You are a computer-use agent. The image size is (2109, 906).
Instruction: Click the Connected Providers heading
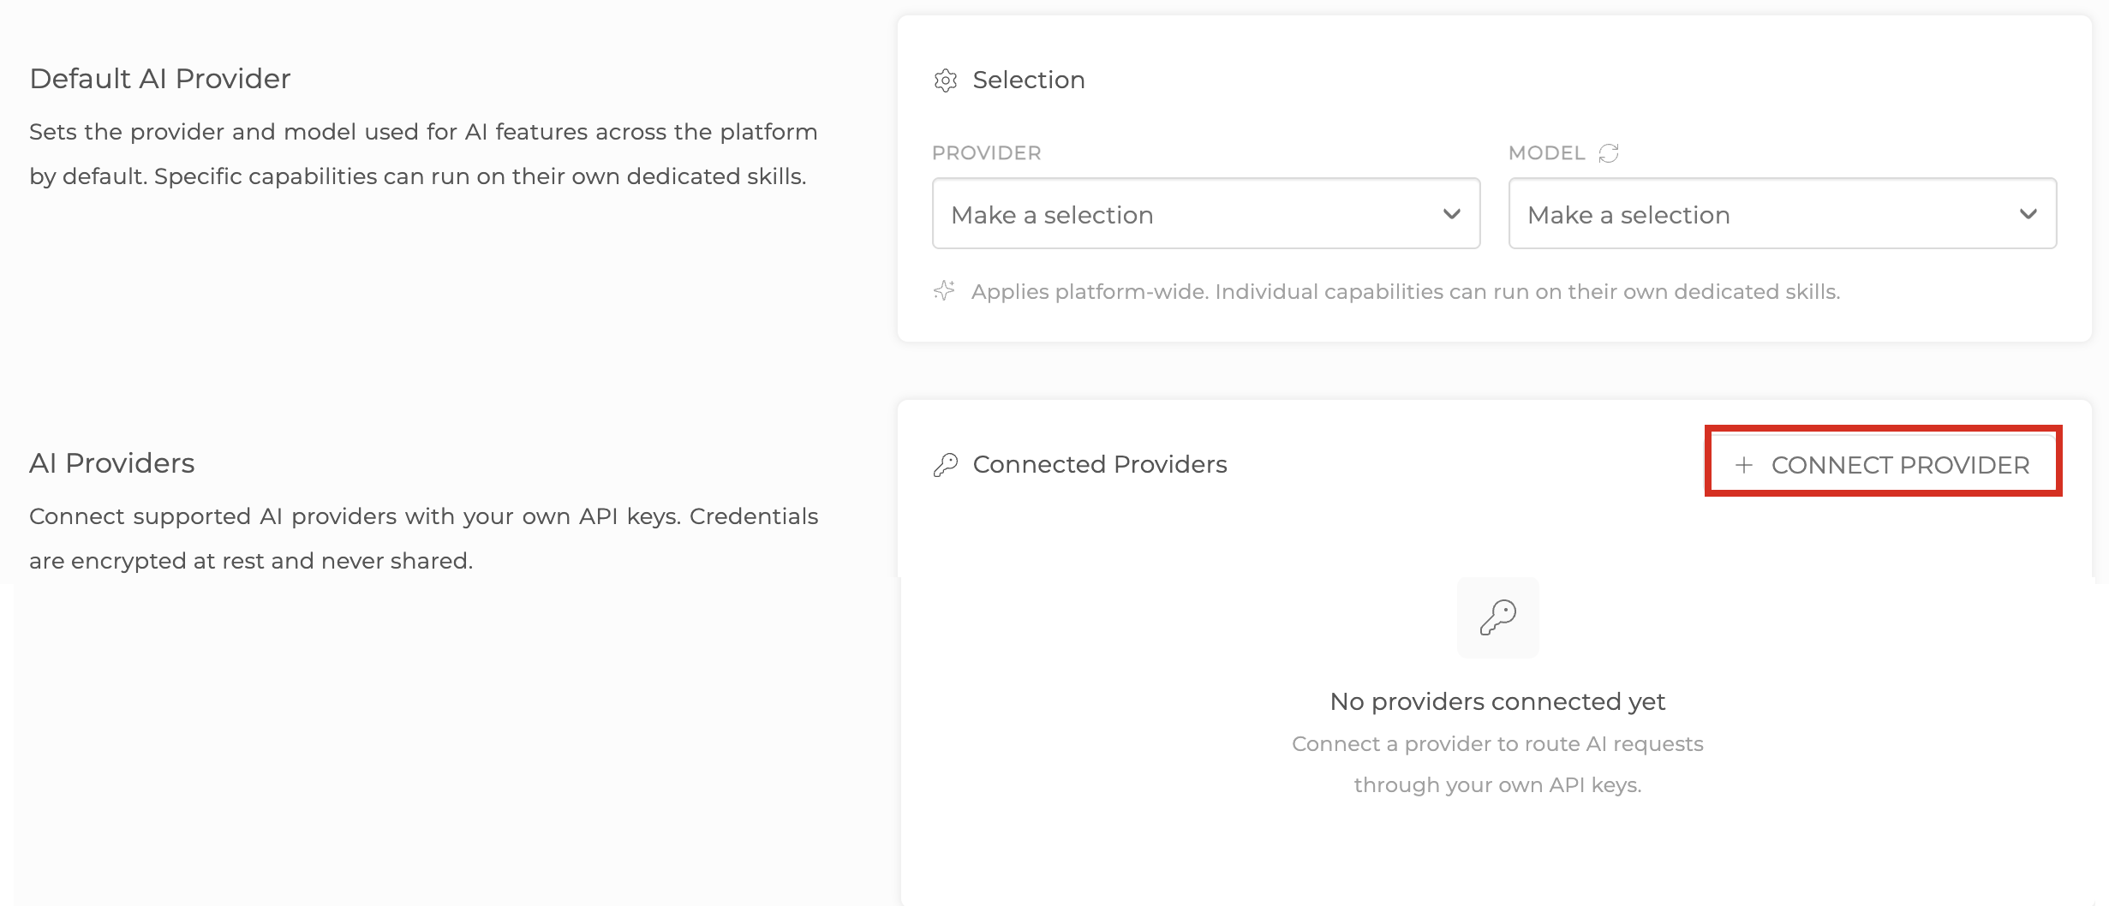click(x=1100, y=464)
